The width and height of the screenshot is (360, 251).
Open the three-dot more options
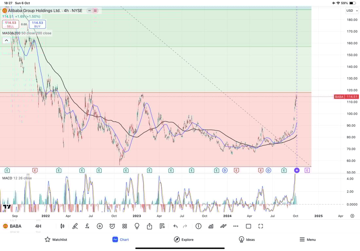(236, 226)
